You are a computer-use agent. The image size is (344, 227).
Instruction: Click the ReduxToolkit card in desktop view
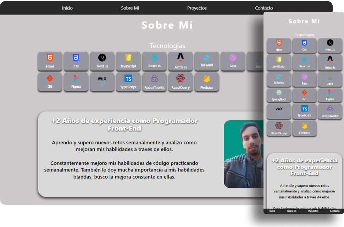[x=154, y=82]
